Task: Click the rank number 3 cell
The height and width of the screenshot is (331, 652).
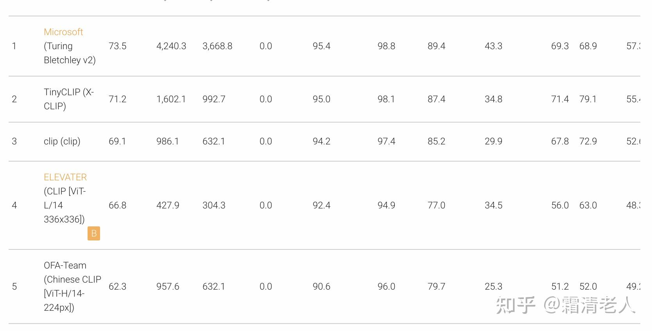Action: click(x=14, y=141)
